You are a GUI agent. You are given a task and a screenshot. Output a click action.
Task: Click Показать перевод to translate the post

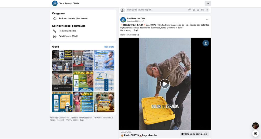click(129, 35)
